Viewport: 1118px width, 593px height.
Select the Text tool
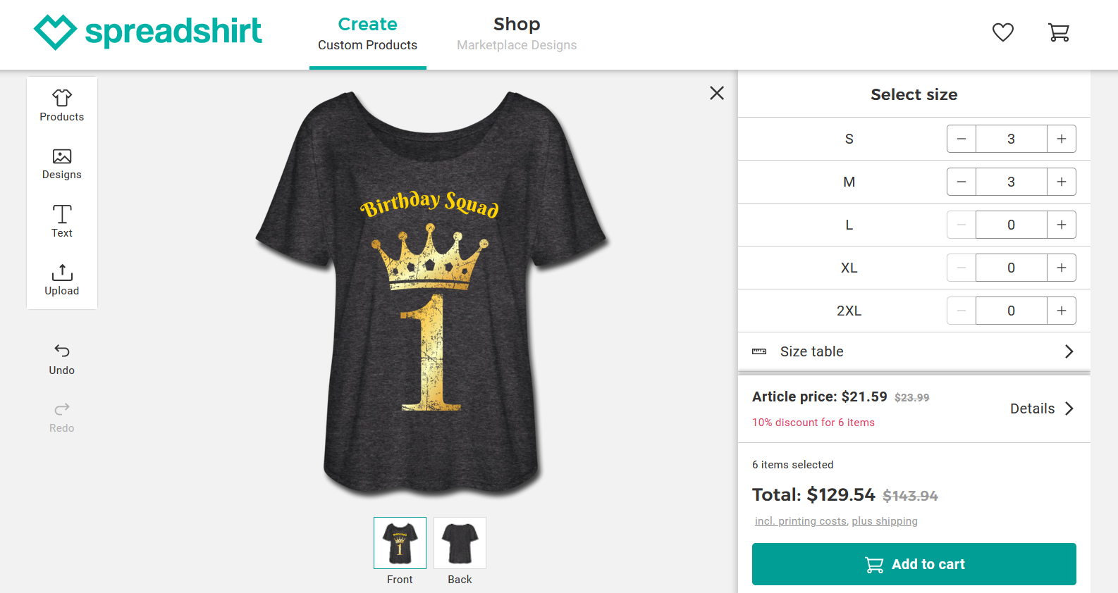click(62, 221)
